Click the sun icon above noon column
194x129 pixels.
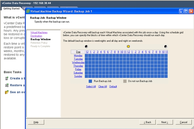[128, 46]
